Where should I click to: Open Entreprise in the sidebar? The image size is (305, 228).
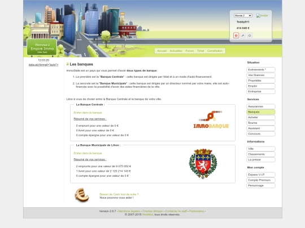[x=261, y=91]
